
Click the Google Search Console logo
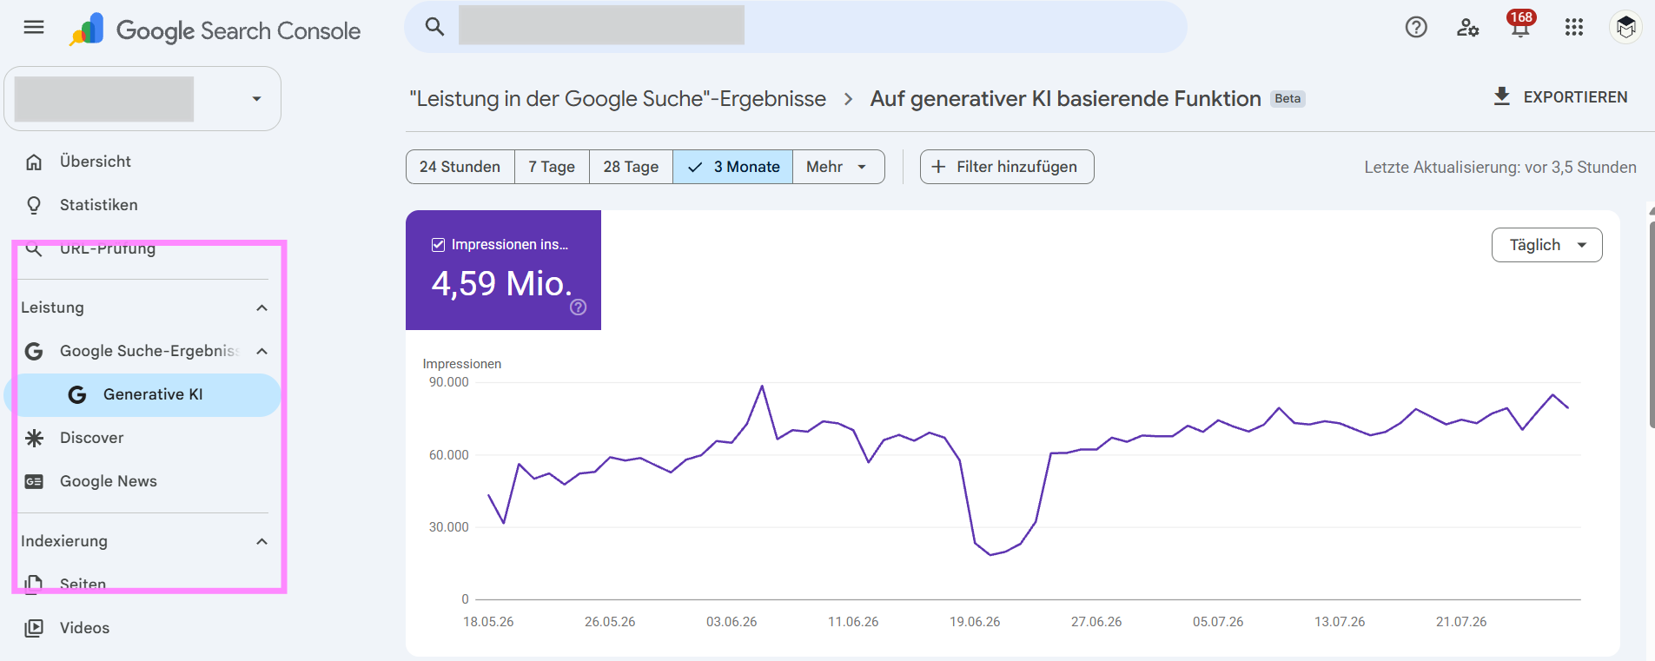tap(215, 30)
